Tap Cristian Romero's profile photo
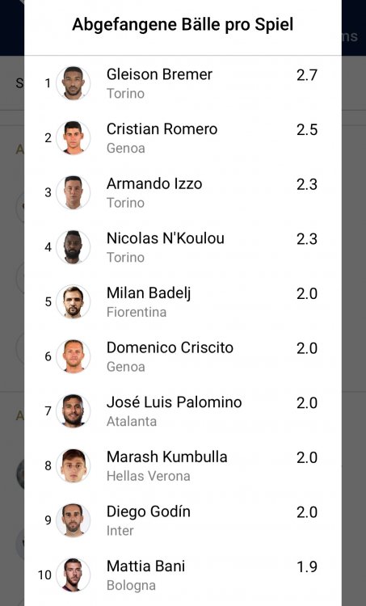This screenshot has width=366, height=606. 73,137
